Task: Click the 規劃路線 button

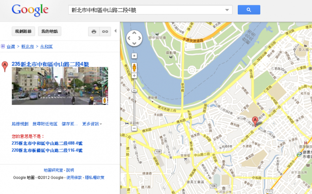Action: pyautogui.click(x=23, y=31)
